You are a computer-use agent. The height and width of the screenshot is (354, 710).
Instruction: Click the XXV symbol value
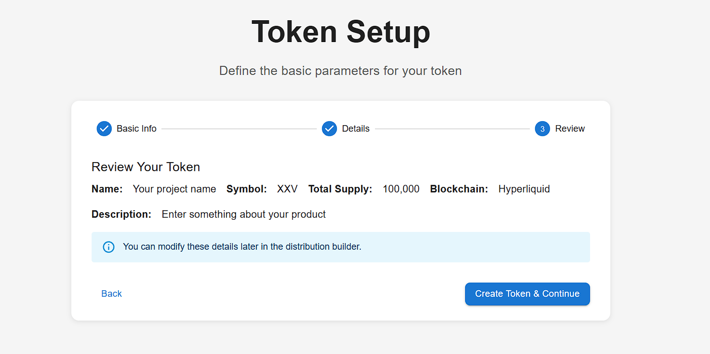point(287,189)
